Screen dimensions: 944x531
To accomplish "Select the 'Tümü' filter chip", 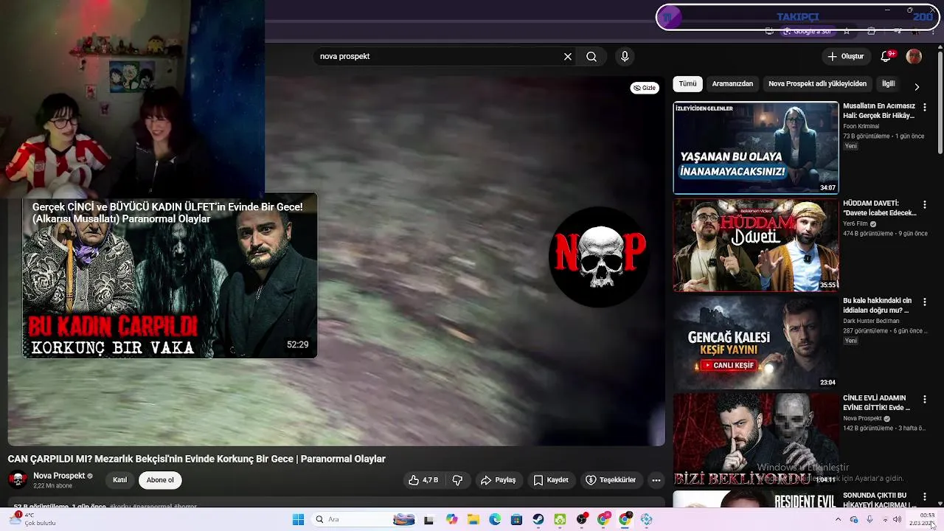I will pyautogui.click(x=687, y=84).
